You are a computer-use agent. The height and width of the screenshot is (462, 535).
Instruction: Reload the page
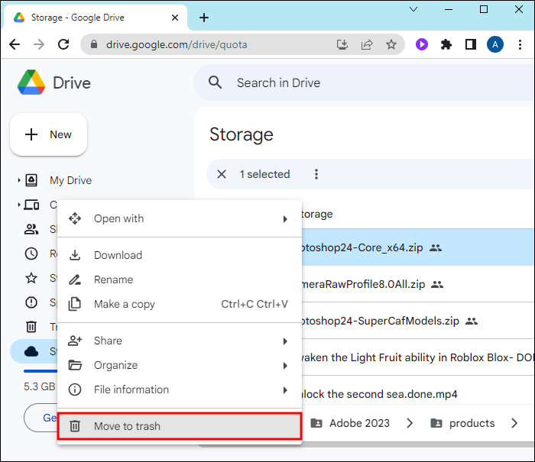63,44
